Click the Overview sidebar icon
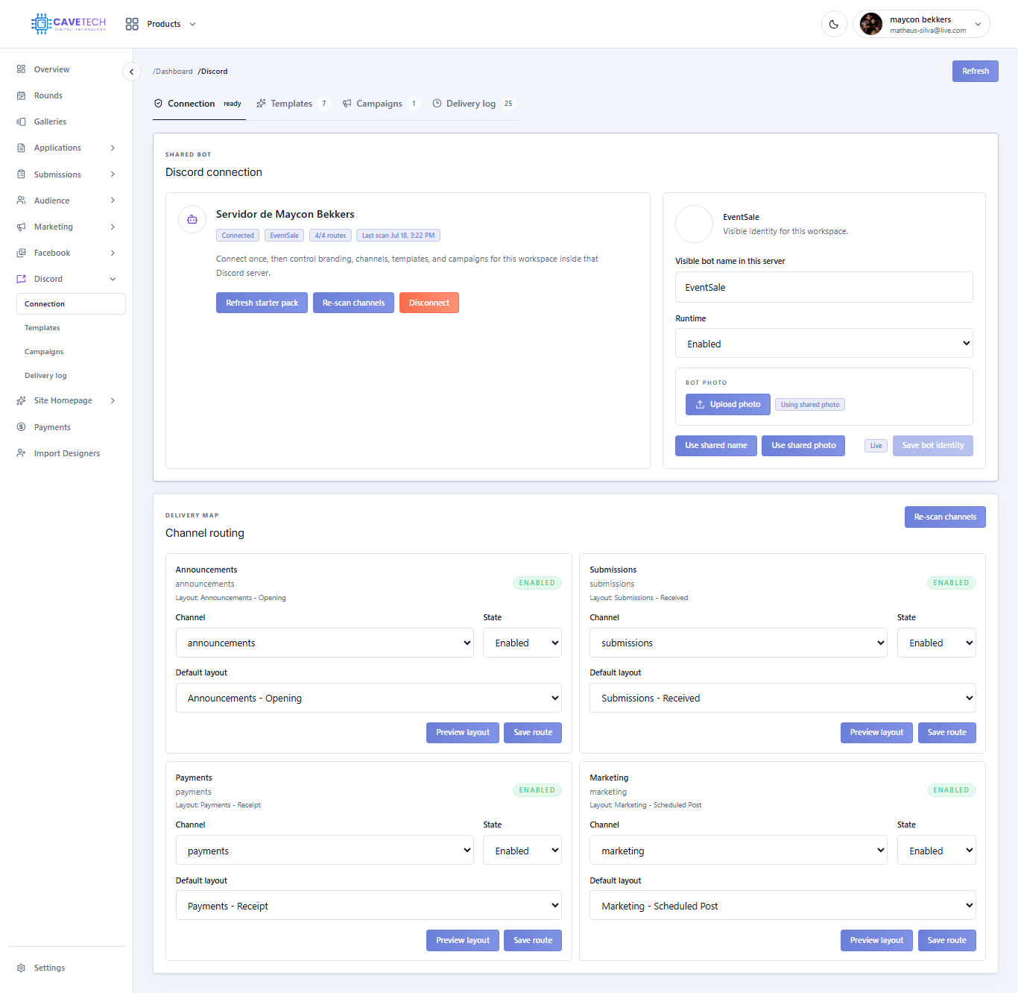The image size is (1018, 993). 21,69
